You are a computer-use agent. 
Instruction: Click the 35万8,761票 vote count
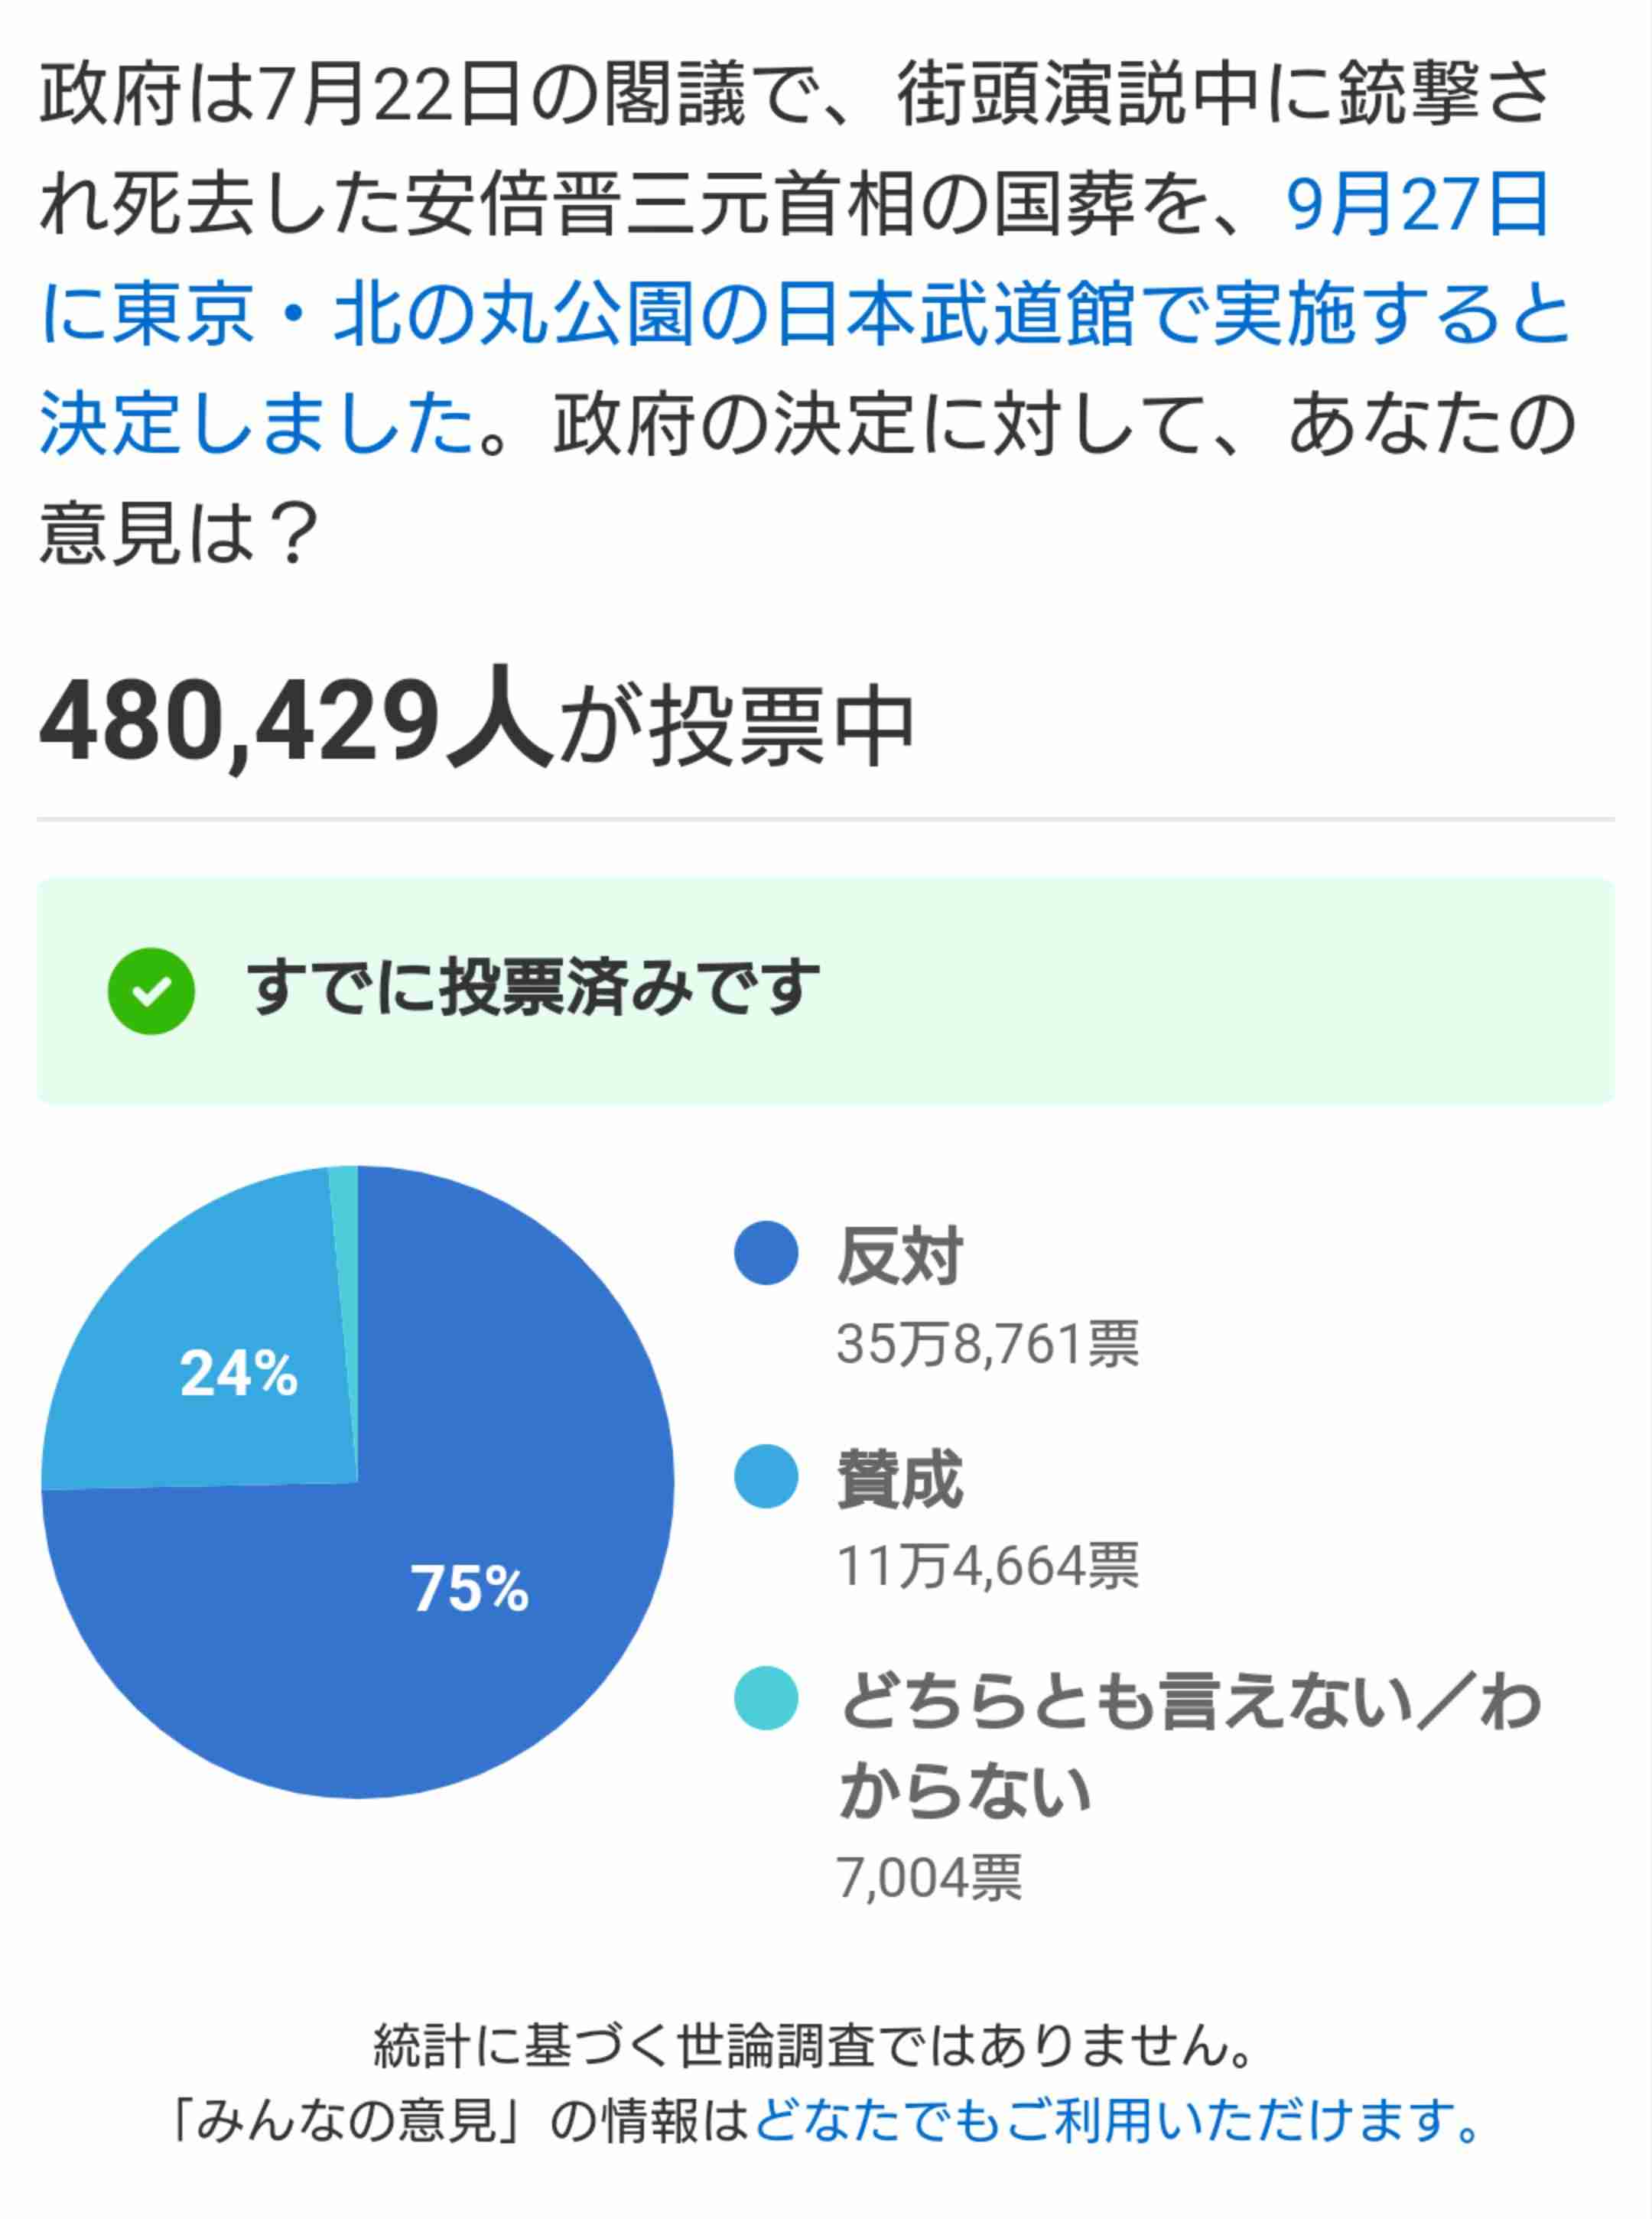pyautogui.click(x=988, y=1343)
